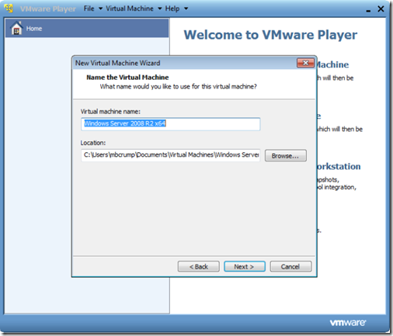This screenshot has width=393, height=336.
Task: Click the Virtual machine name input field
Action: pos(171,124)
